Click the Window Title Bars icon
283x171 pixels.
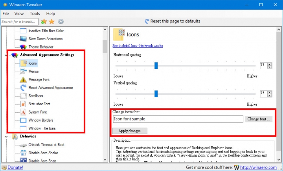(x=23, y=128)
